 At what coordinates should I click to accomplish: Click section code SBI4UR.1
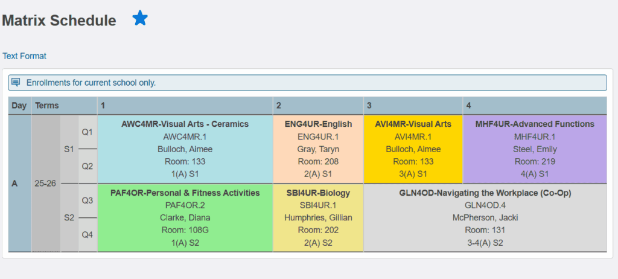coord(318,205)
